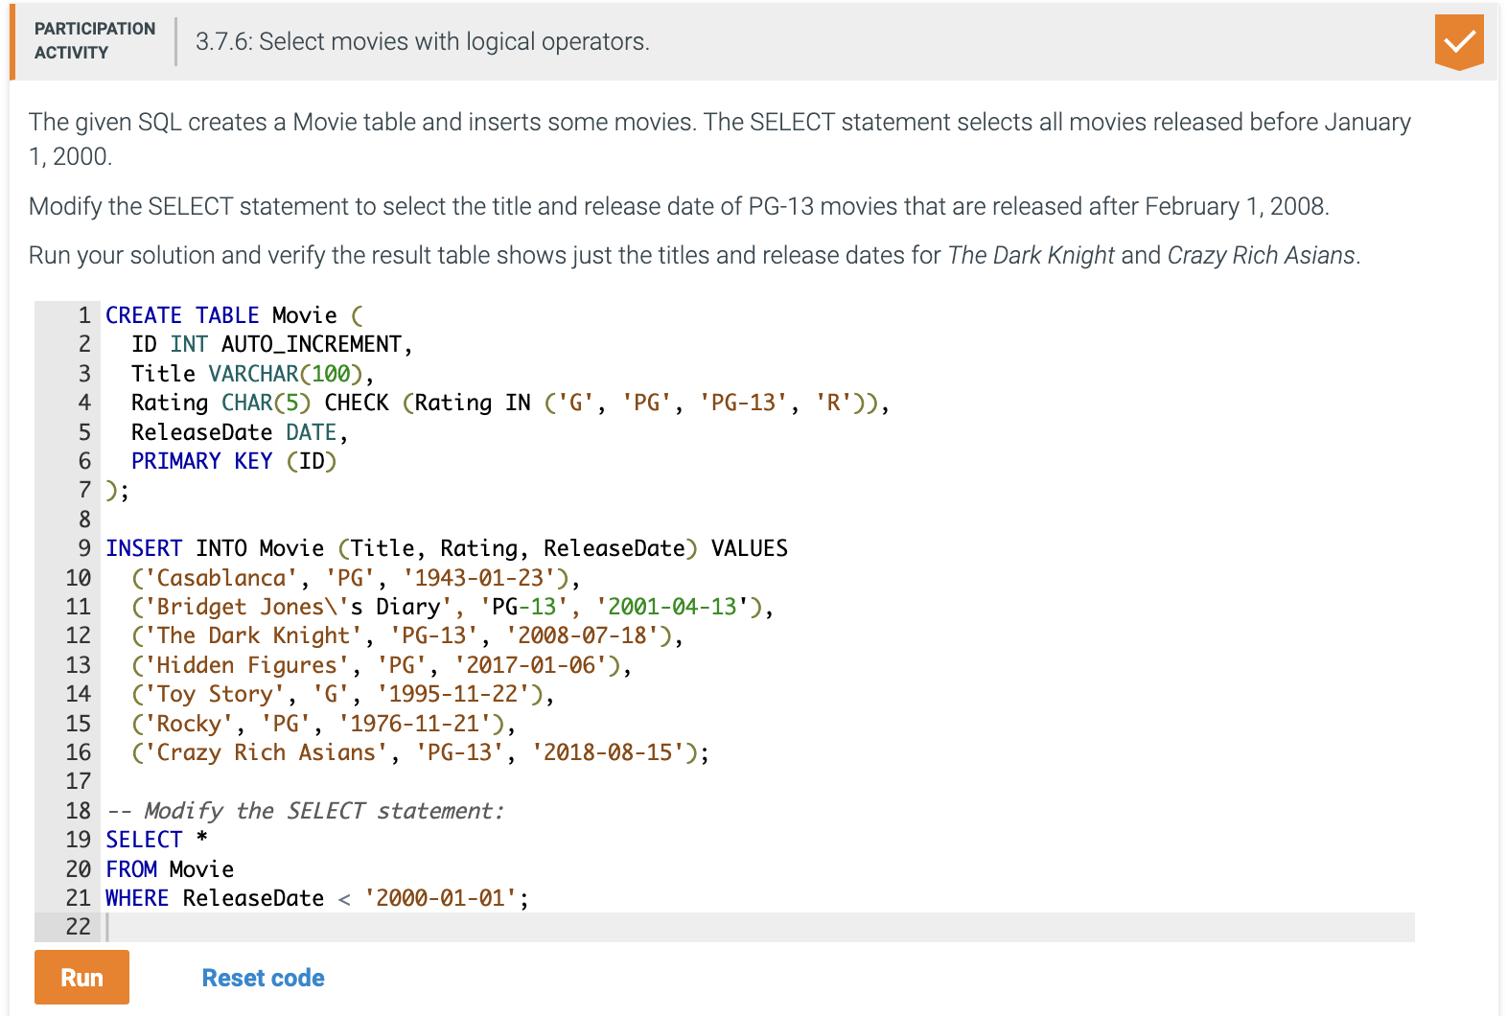Viewport: 1507px width, 1016px height.
Task: Run the SQL code
Action: (81, 977)
